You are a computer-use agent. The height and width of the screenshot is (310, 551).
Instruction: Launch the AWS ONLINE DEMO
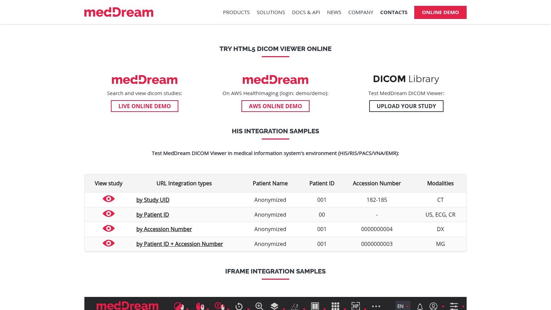coord(275,106)
